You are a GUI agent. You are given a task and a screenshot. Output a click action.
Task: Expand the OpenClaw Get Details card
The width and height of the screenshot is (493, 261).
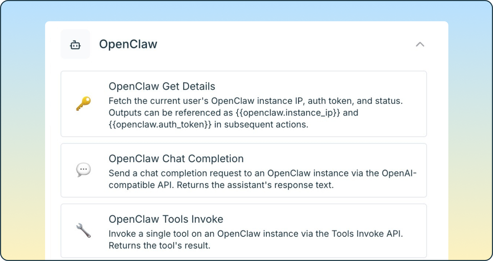[x=243, y=103]
